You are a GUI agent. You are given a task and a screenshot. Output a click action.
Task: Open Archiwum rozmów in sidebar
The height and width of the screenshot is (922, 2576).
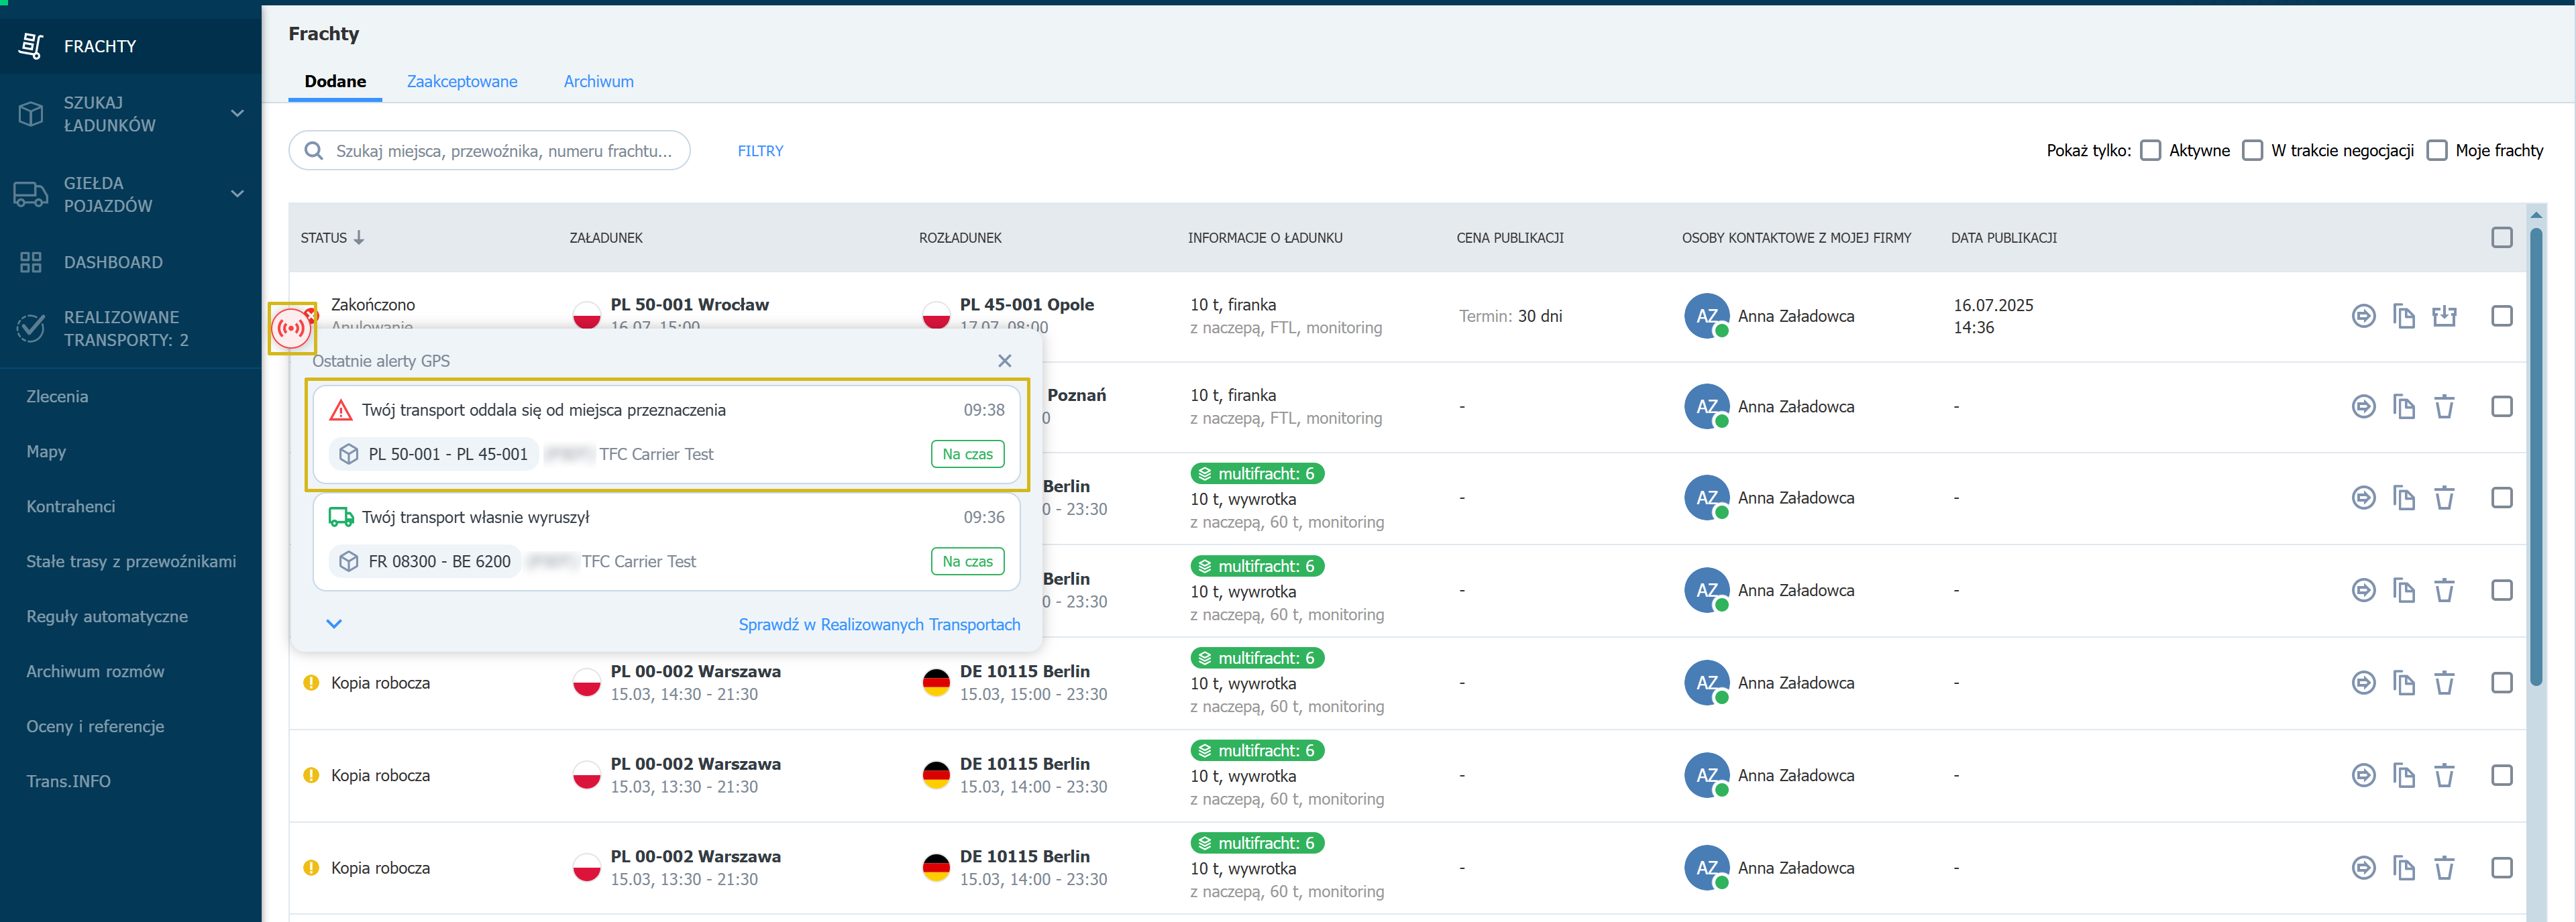click(95, 672)
